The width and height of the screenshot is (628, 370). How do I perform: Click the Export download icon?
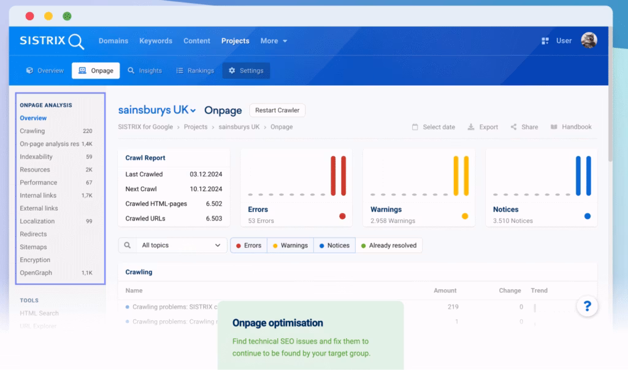point(471,127)
